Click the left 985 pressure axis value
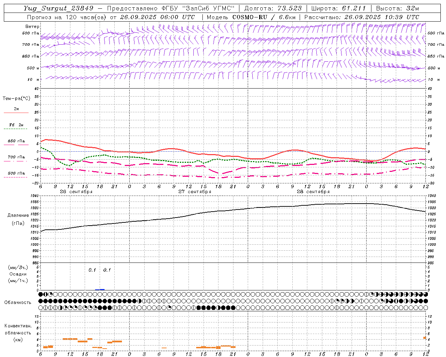The width and height of the screenshot is (446, 357). click(36, 263)
